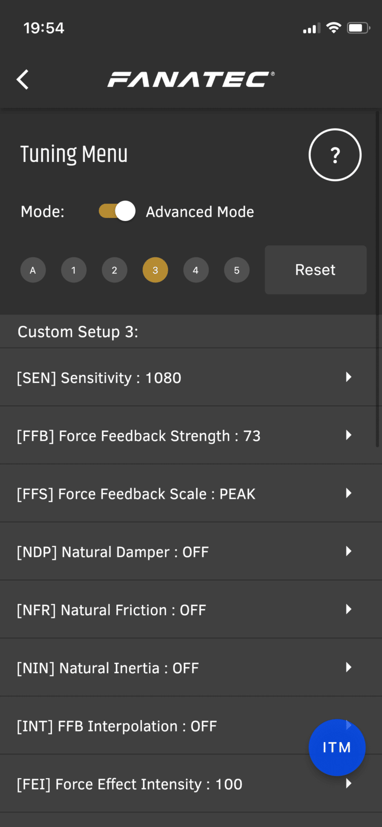Select the highlighted setup profile 3

pyautogui.click(x=155, y=270)
